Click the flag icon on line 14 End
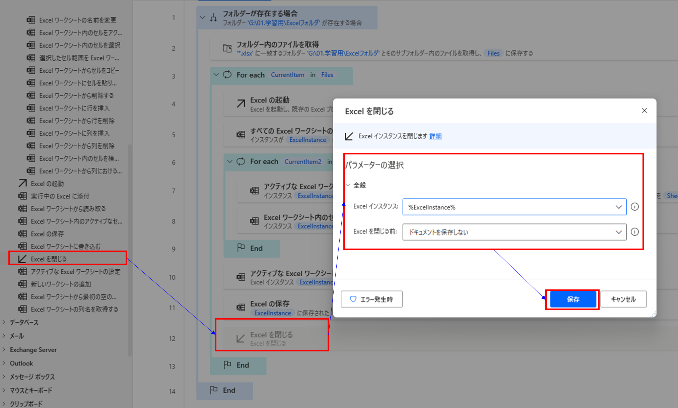The height and width of the screenshot is (408, 678). coord(213,390)
